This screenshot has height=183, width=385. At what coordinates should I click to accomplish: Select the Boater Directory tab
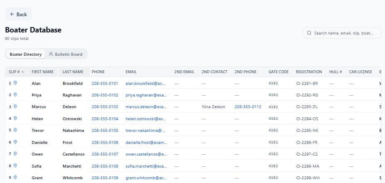click(x=25, y=54)
